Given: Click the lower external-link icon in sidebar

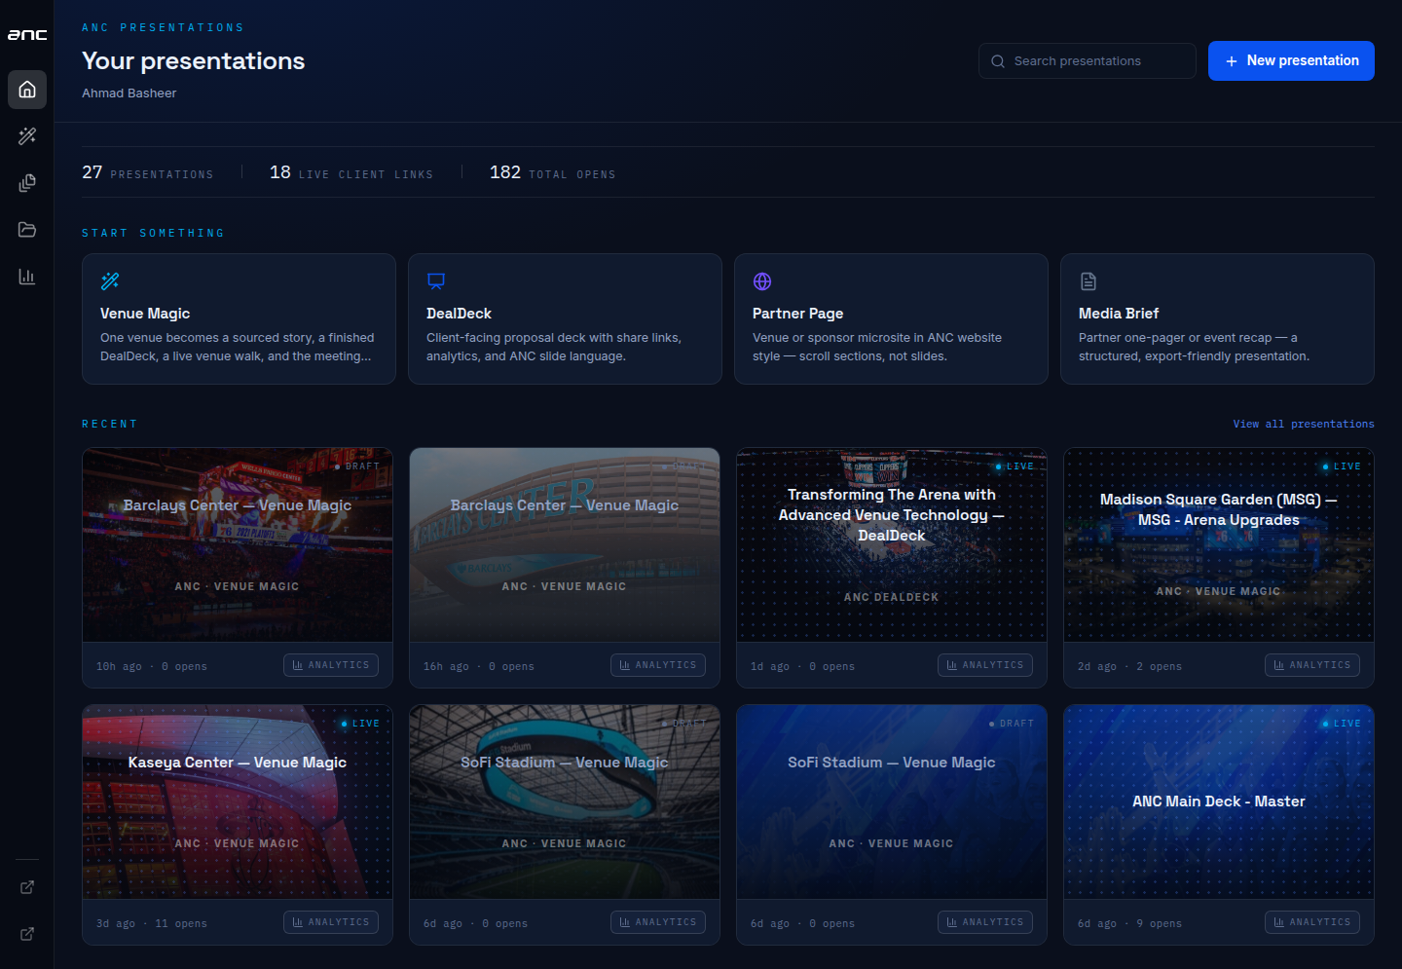Looking at the screenshot, I should pyautogui.click(x=27, y=934).
